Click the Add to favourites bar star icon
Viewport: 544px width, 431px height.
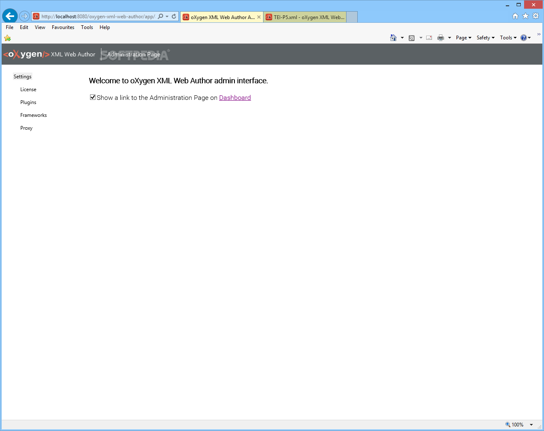point(7,38)
